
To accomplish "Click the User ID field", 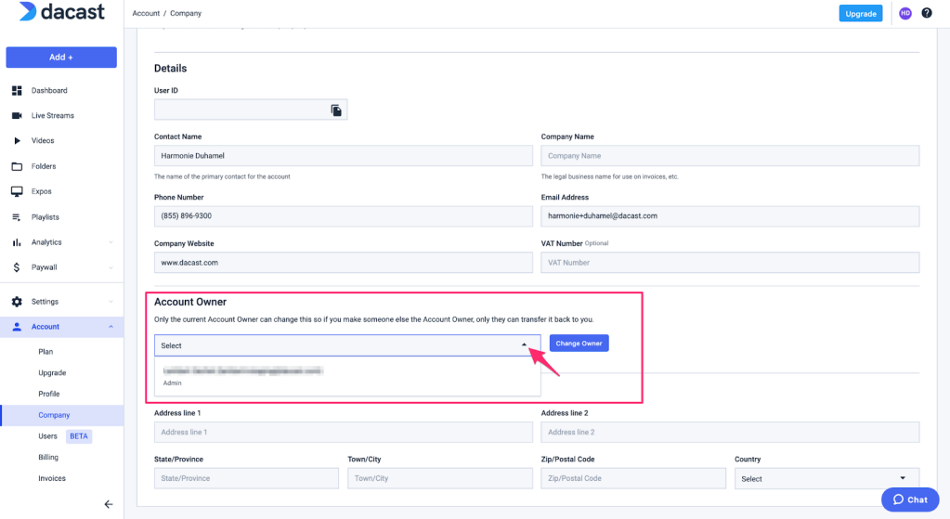I will tap(251, 110).
